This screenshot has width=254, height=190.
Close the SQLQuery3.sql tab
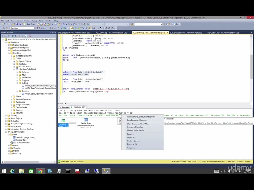pos(167,32)
